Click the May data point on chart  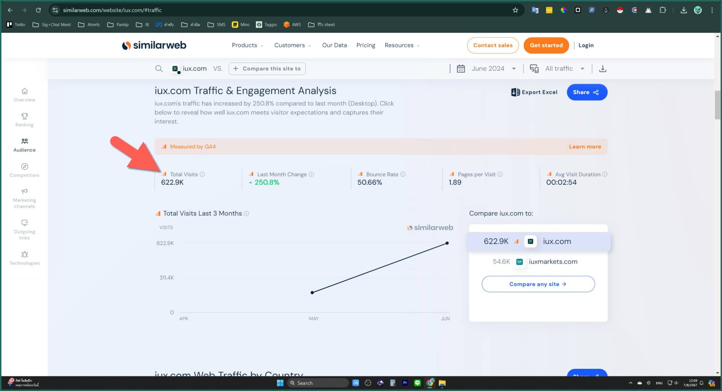[312, 292]
